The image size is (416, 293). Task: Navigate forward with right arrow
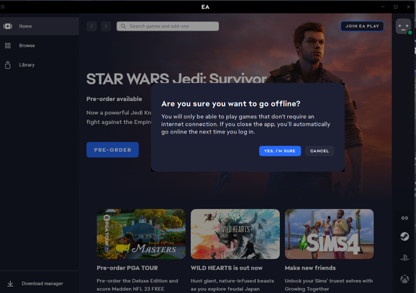[x=105, y=26]
